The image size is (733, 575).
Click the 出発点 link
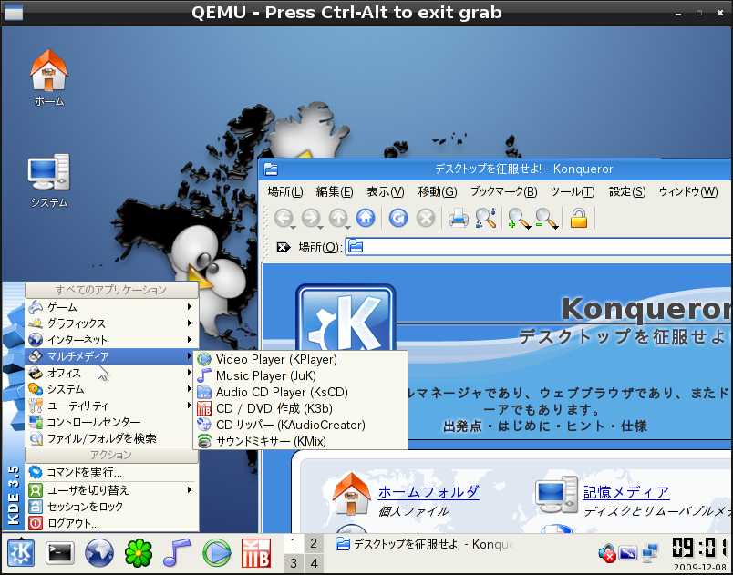pyautogui.click(x=462, y=426)
